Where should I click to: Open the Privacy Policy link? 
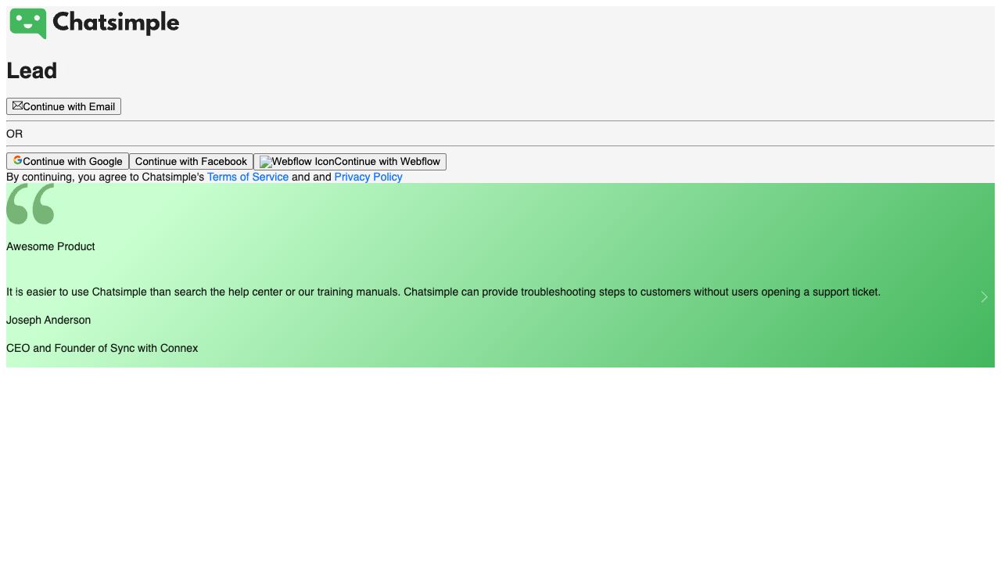[x=368, y=177]
